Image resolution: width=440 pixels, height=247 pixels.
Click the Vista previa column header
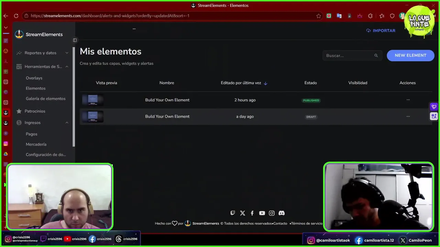107,83
